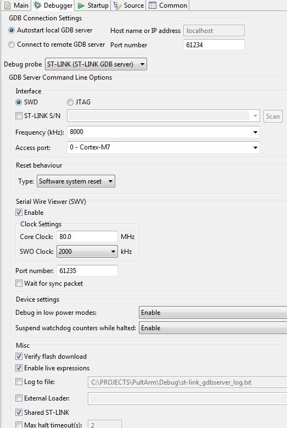Open the Access port combo box
Viewport: 287px width, 428px height.
164,147
